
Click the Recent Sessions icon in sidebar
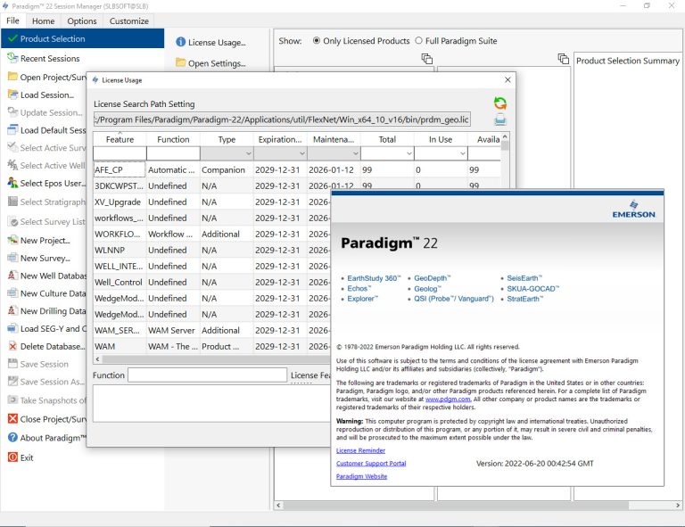click(12, 58)
